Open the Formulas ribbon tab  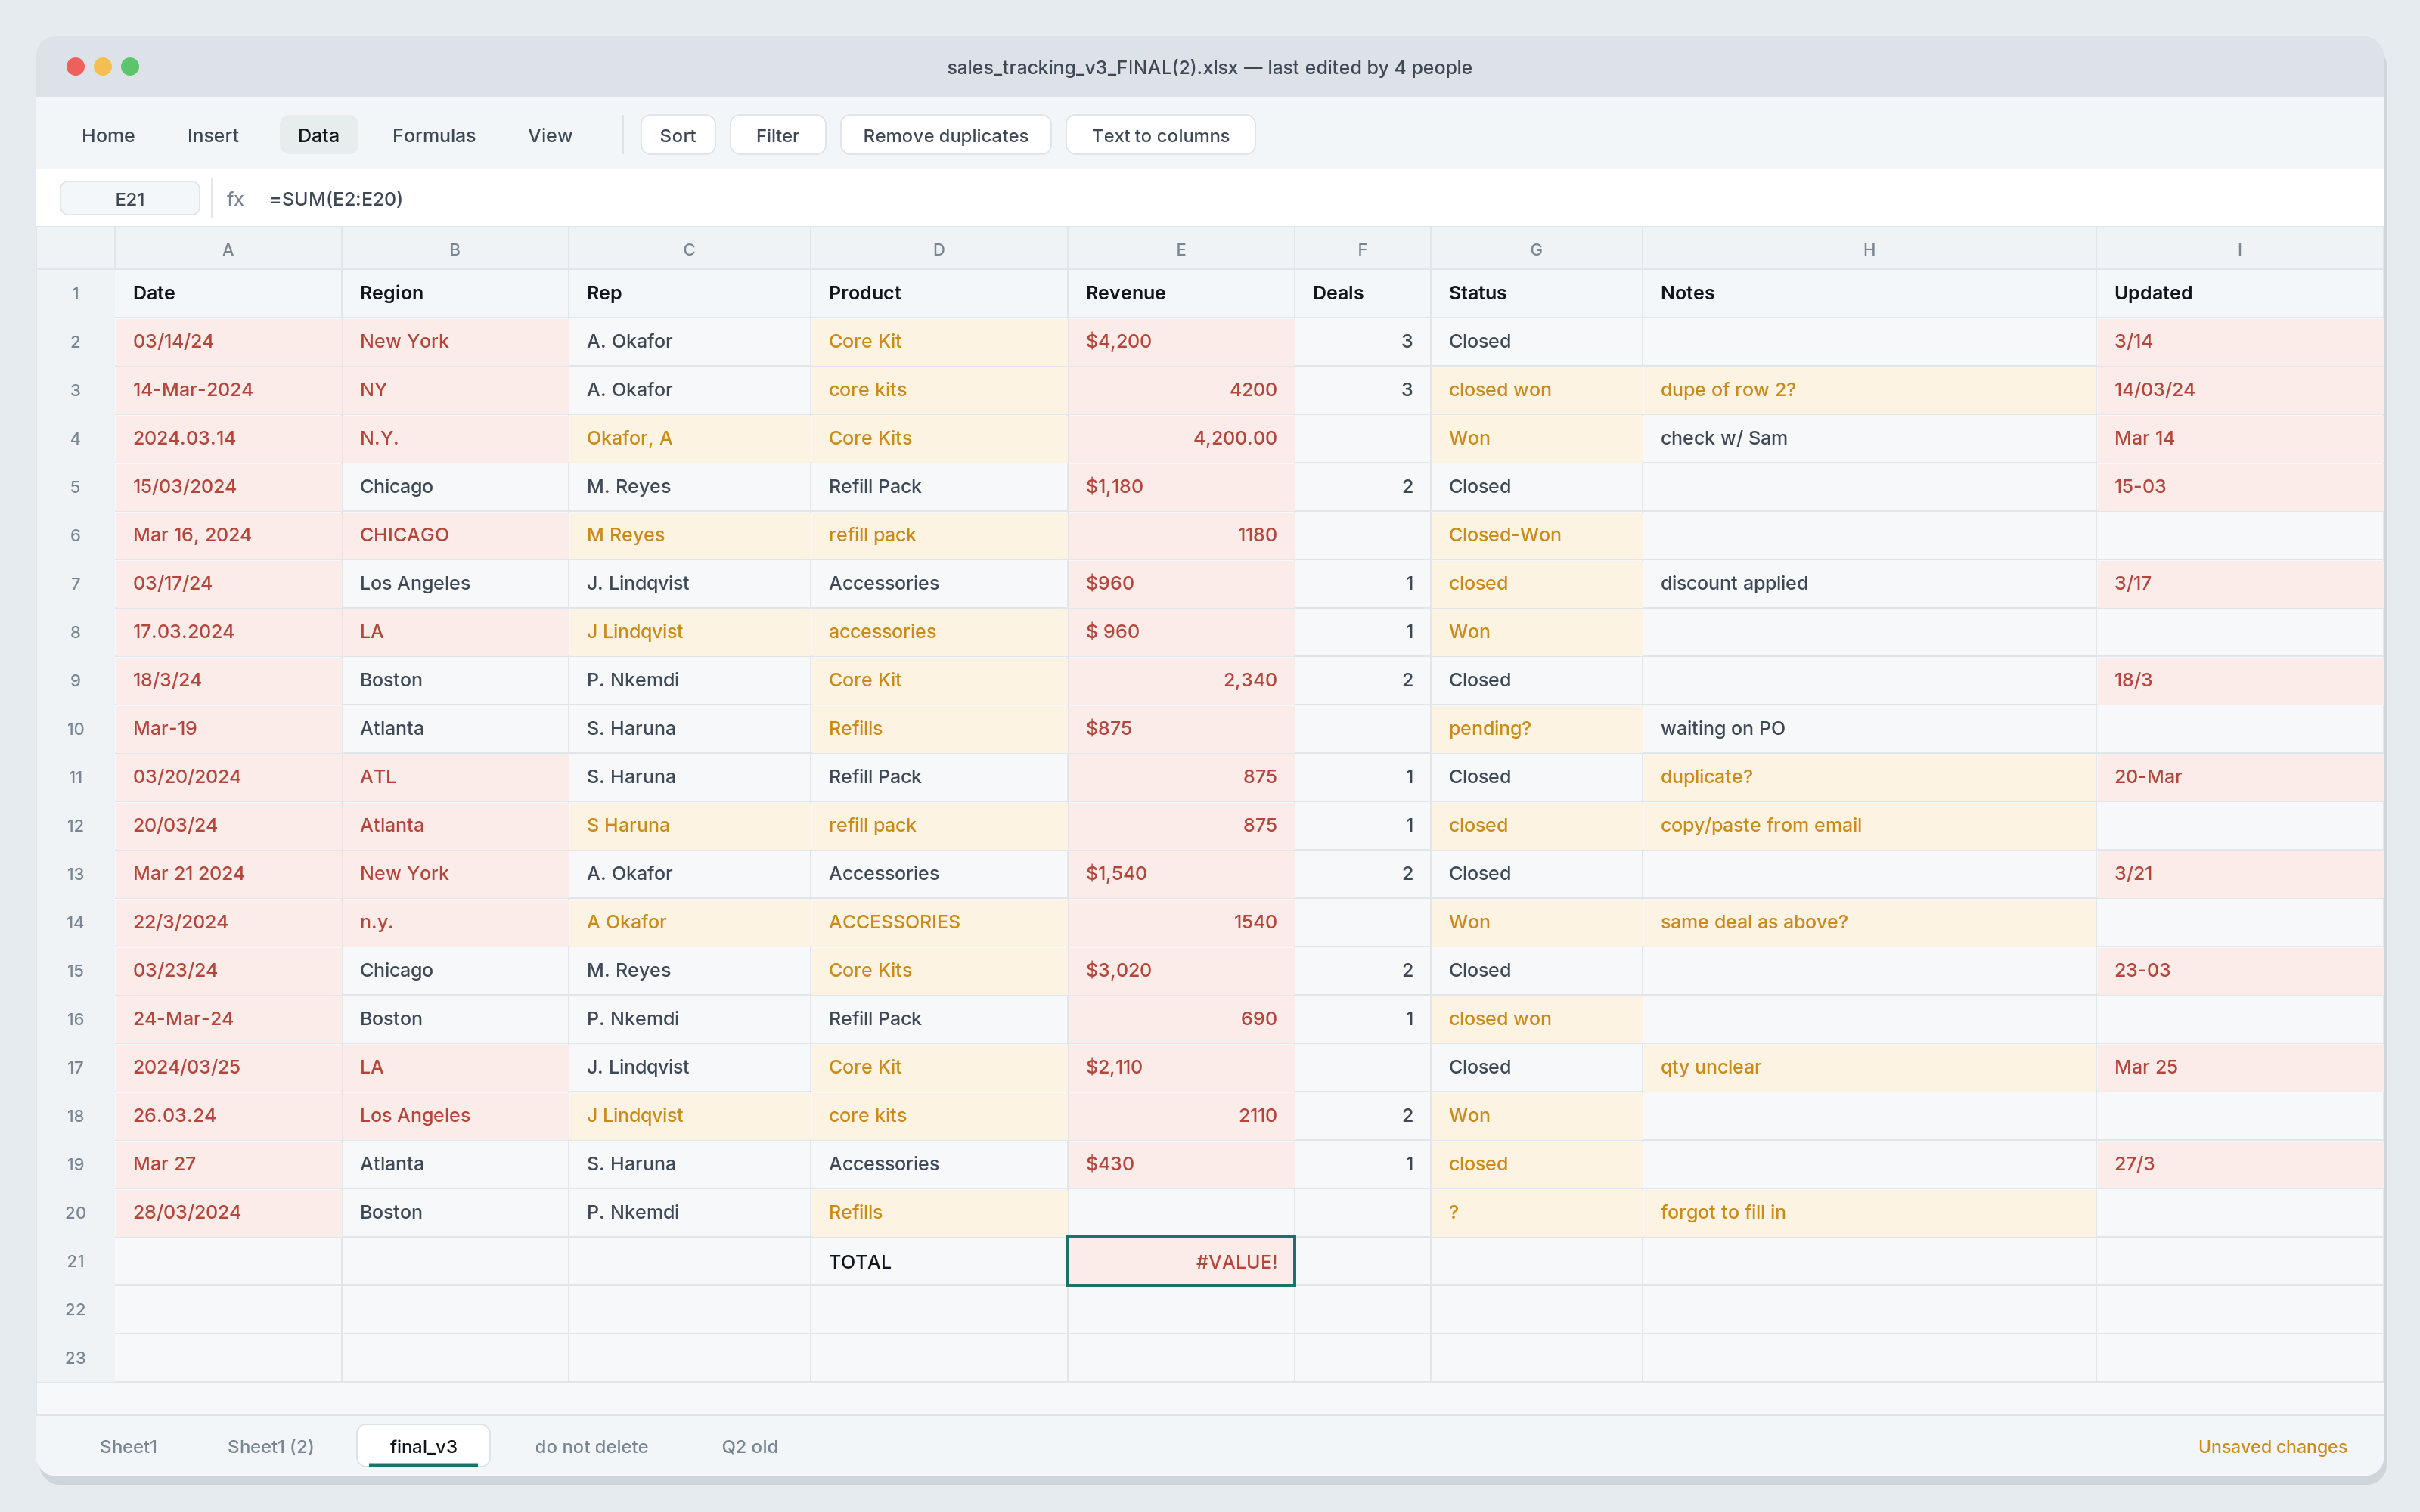tap(433, 135)
